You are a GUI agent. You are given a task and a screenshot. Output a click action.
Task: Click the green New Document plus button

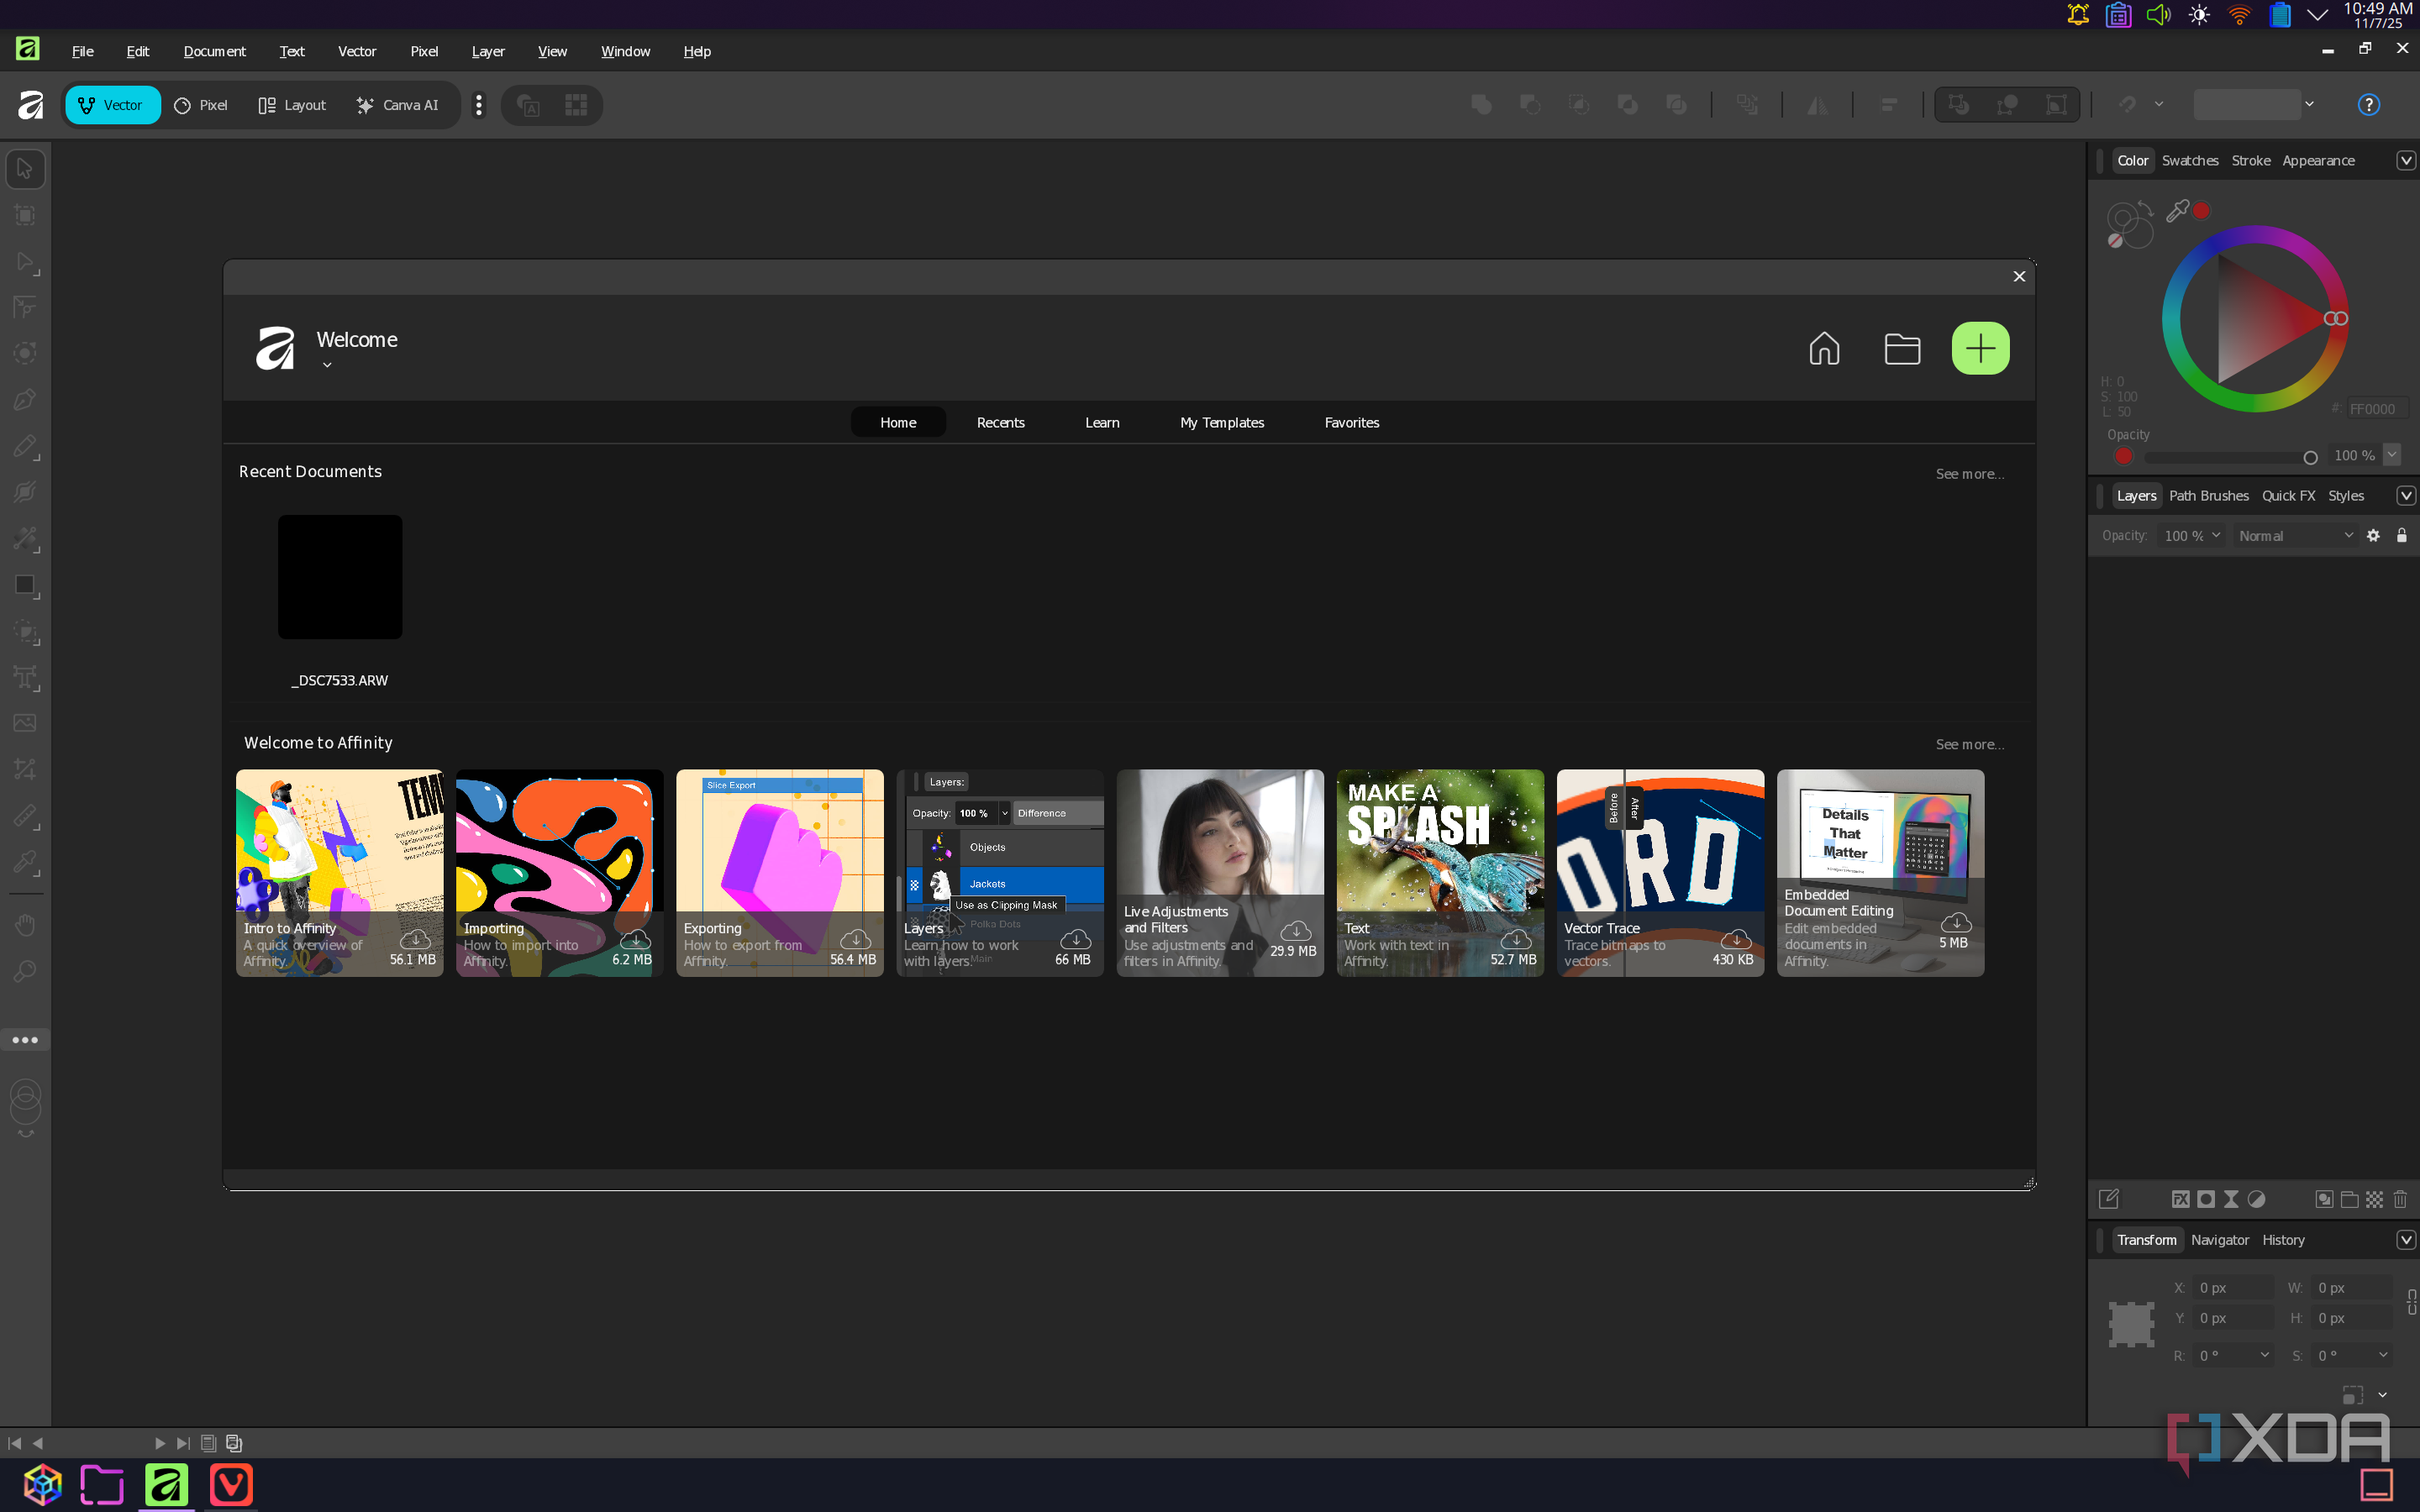1980,348
